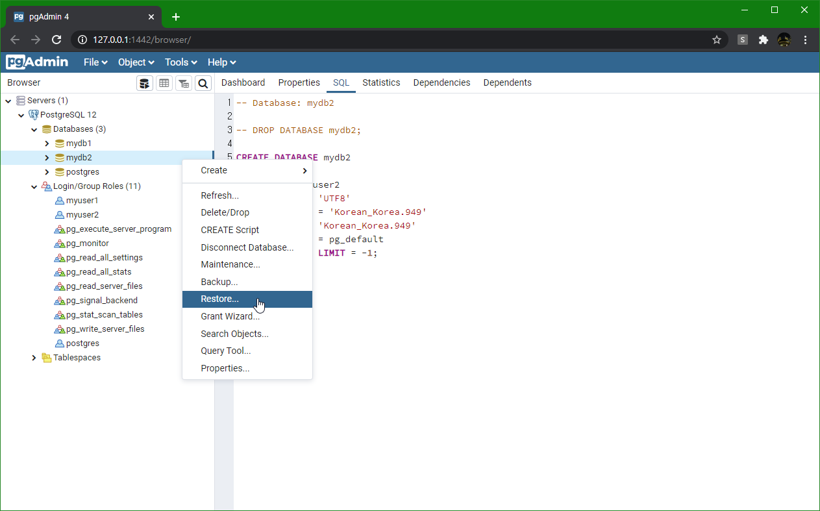Viewport: 820px width, 511px height.
Task: Click the mydb1 database icon
Action: pyautogui.click(x=60, y=143)
